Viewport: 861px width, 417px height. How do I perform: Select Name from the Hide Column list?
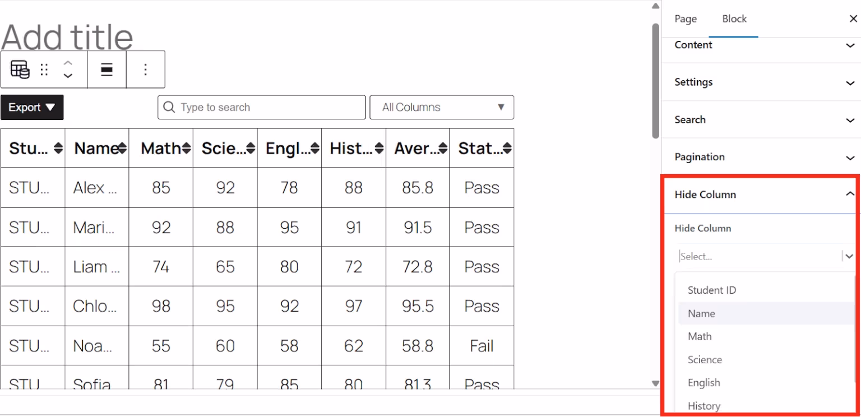point(701,313)
